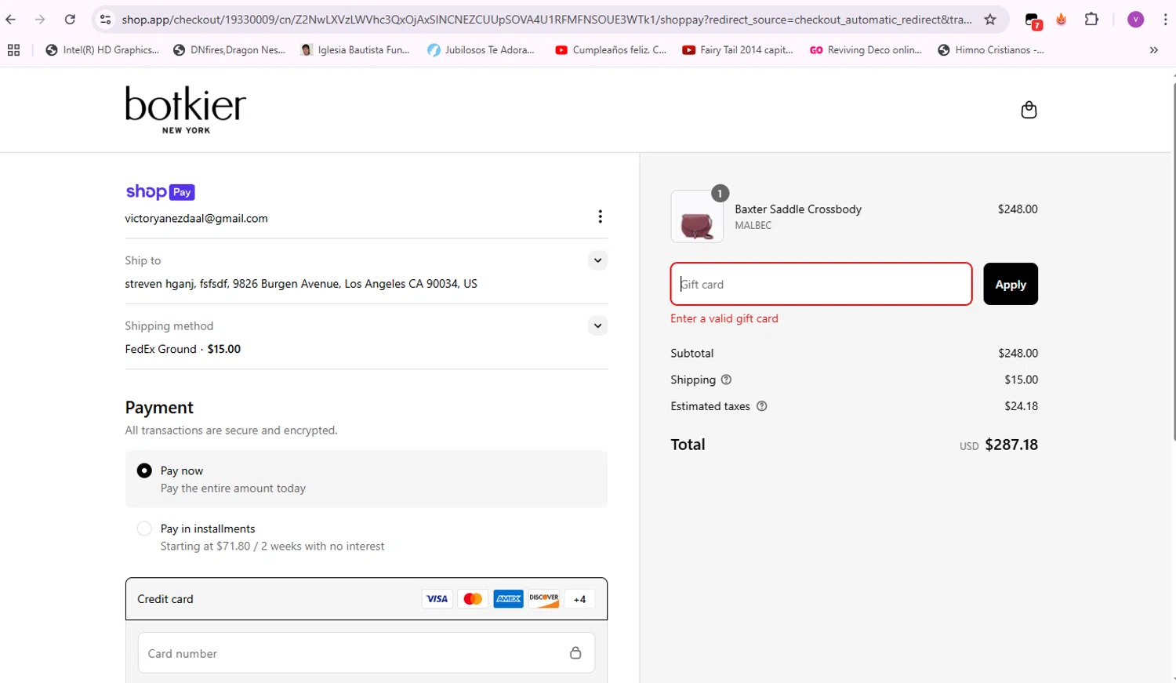
Task: Open the Chrome three-dot menu
Action: point(1165,20)
